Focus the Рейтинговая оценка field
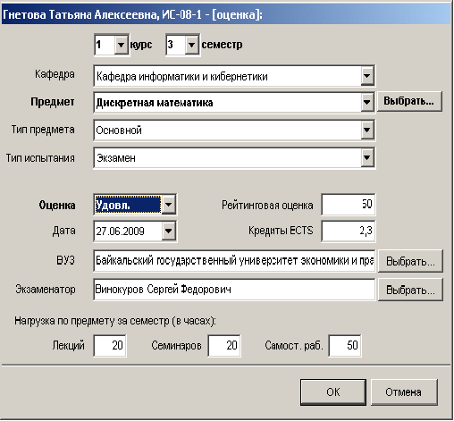This screenshot has width=454, height=421. click(x=349, y=205)
